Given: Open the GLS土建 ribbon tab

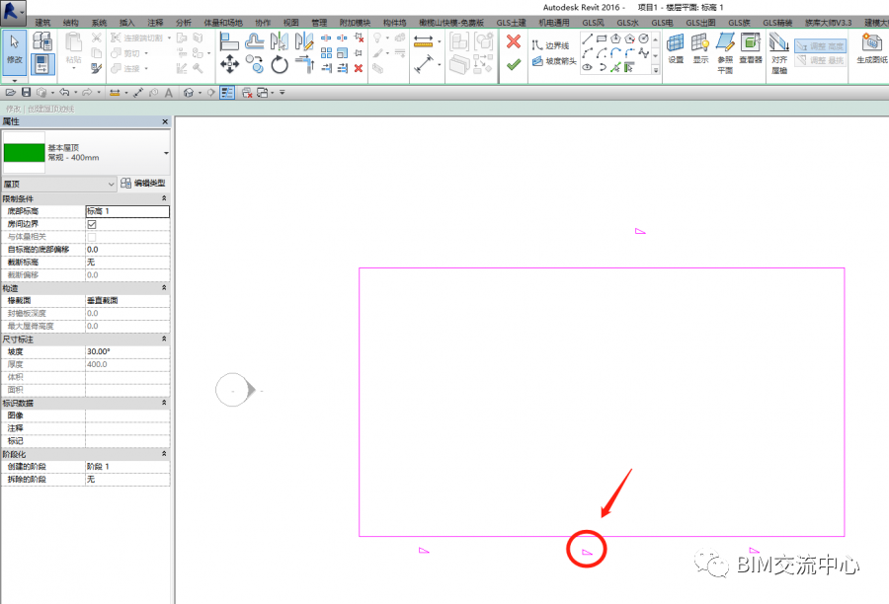Looking at the screenshot, I should 511,23.
